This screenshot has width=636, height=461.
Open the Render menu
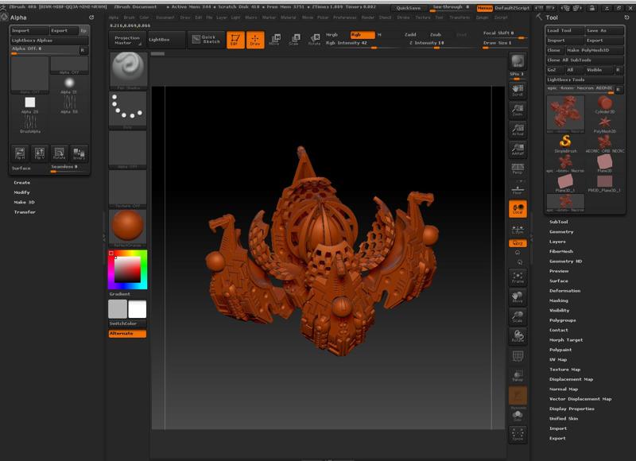(x=368, y=17)
